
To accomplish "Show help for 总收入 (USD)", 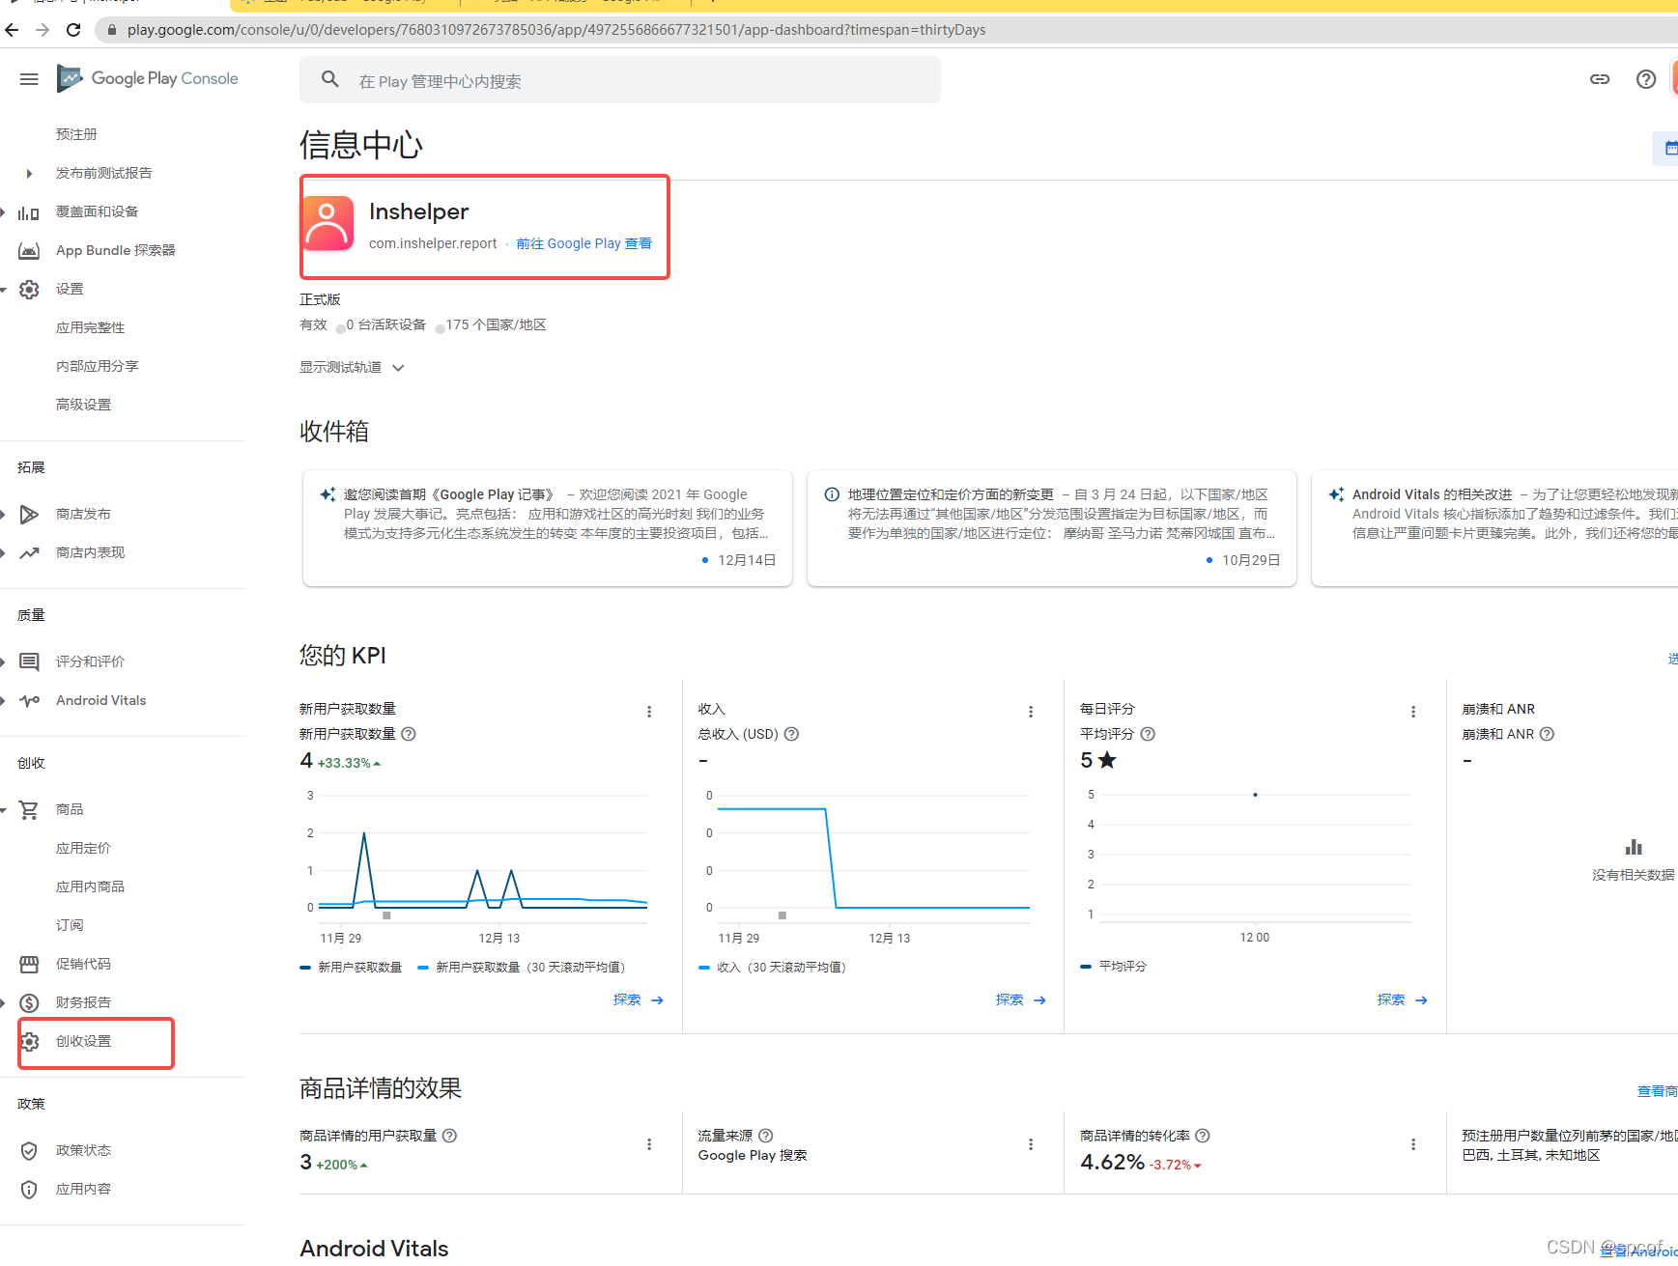I will coord(791,734).
